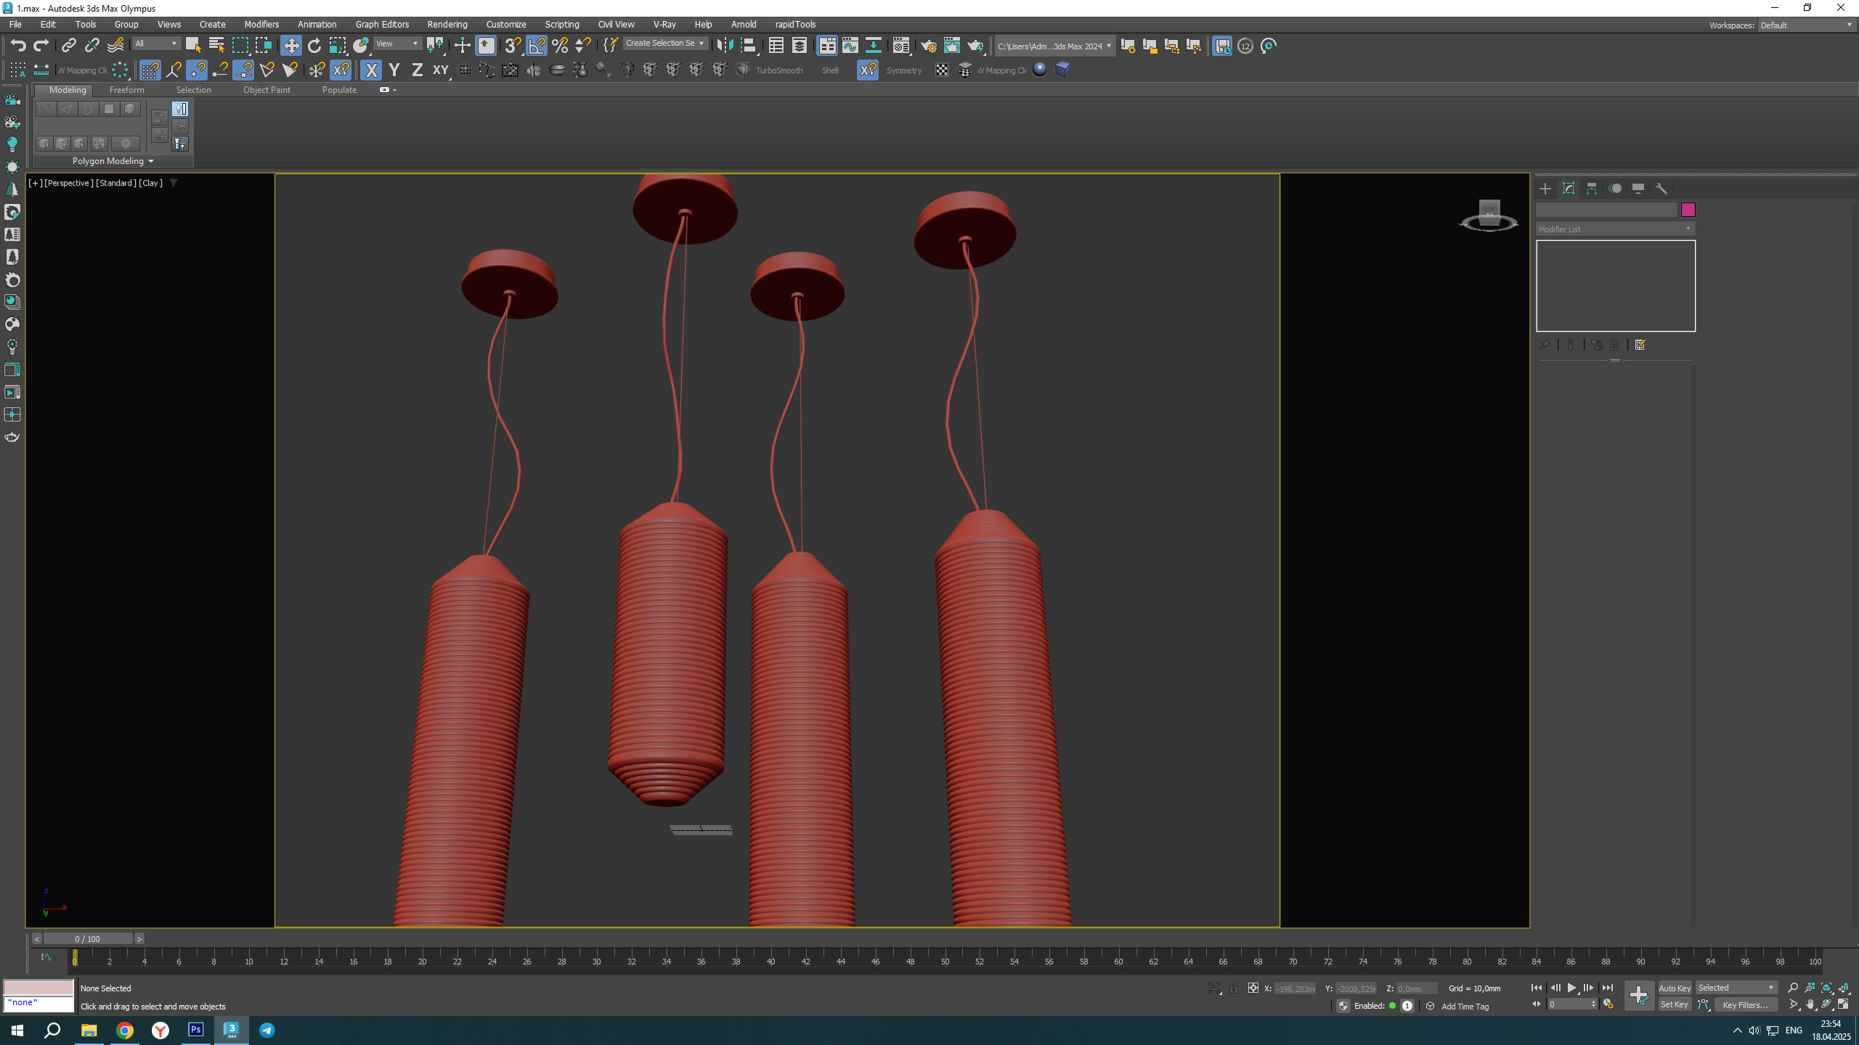Screen dimensions: 1859x1045
Task: Click the pink object color swatch
Action: (x=1688, y=210)
